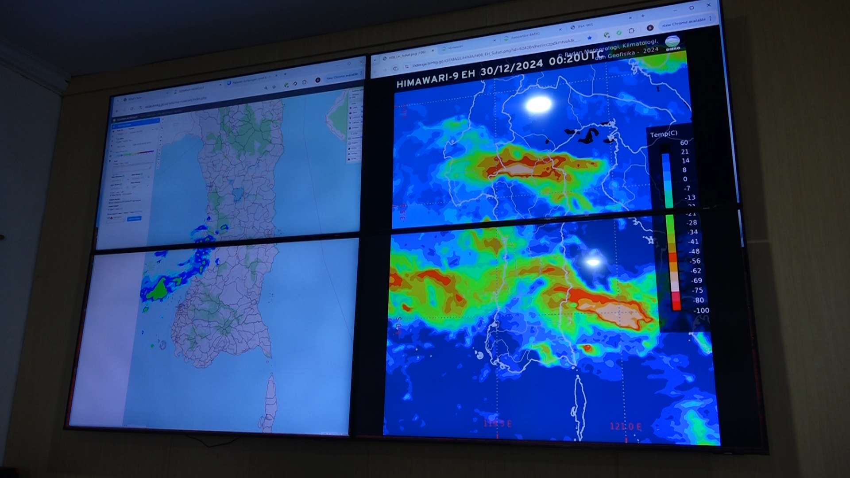View site information icon beside the inderaja.bmkg.go.id address

point(406,66)
